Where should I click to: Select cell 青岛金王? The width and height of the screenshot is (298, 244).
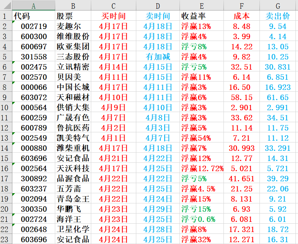tap(73, 198)
